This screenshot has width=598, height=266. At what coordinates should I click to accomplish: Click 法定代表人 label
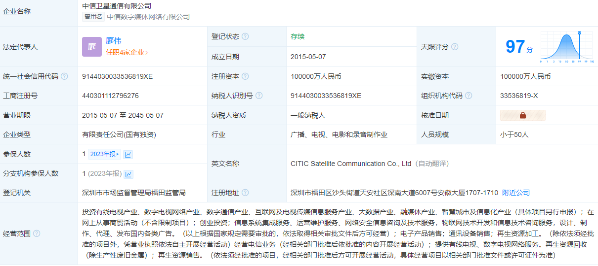[x=20, y=47]
